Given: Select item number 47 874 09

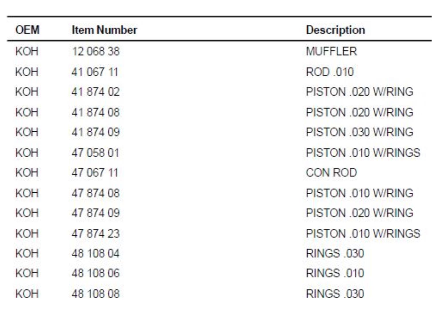Looking at the screenshot, I should click(x=96, y=213).
